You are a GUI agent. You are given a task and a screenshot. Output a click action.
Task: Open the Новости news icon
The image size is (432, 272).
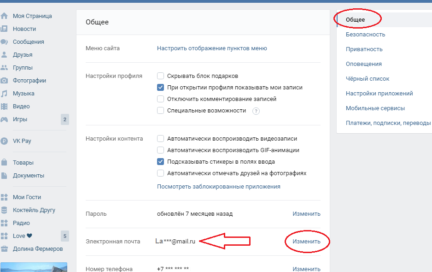coord(4,29)
